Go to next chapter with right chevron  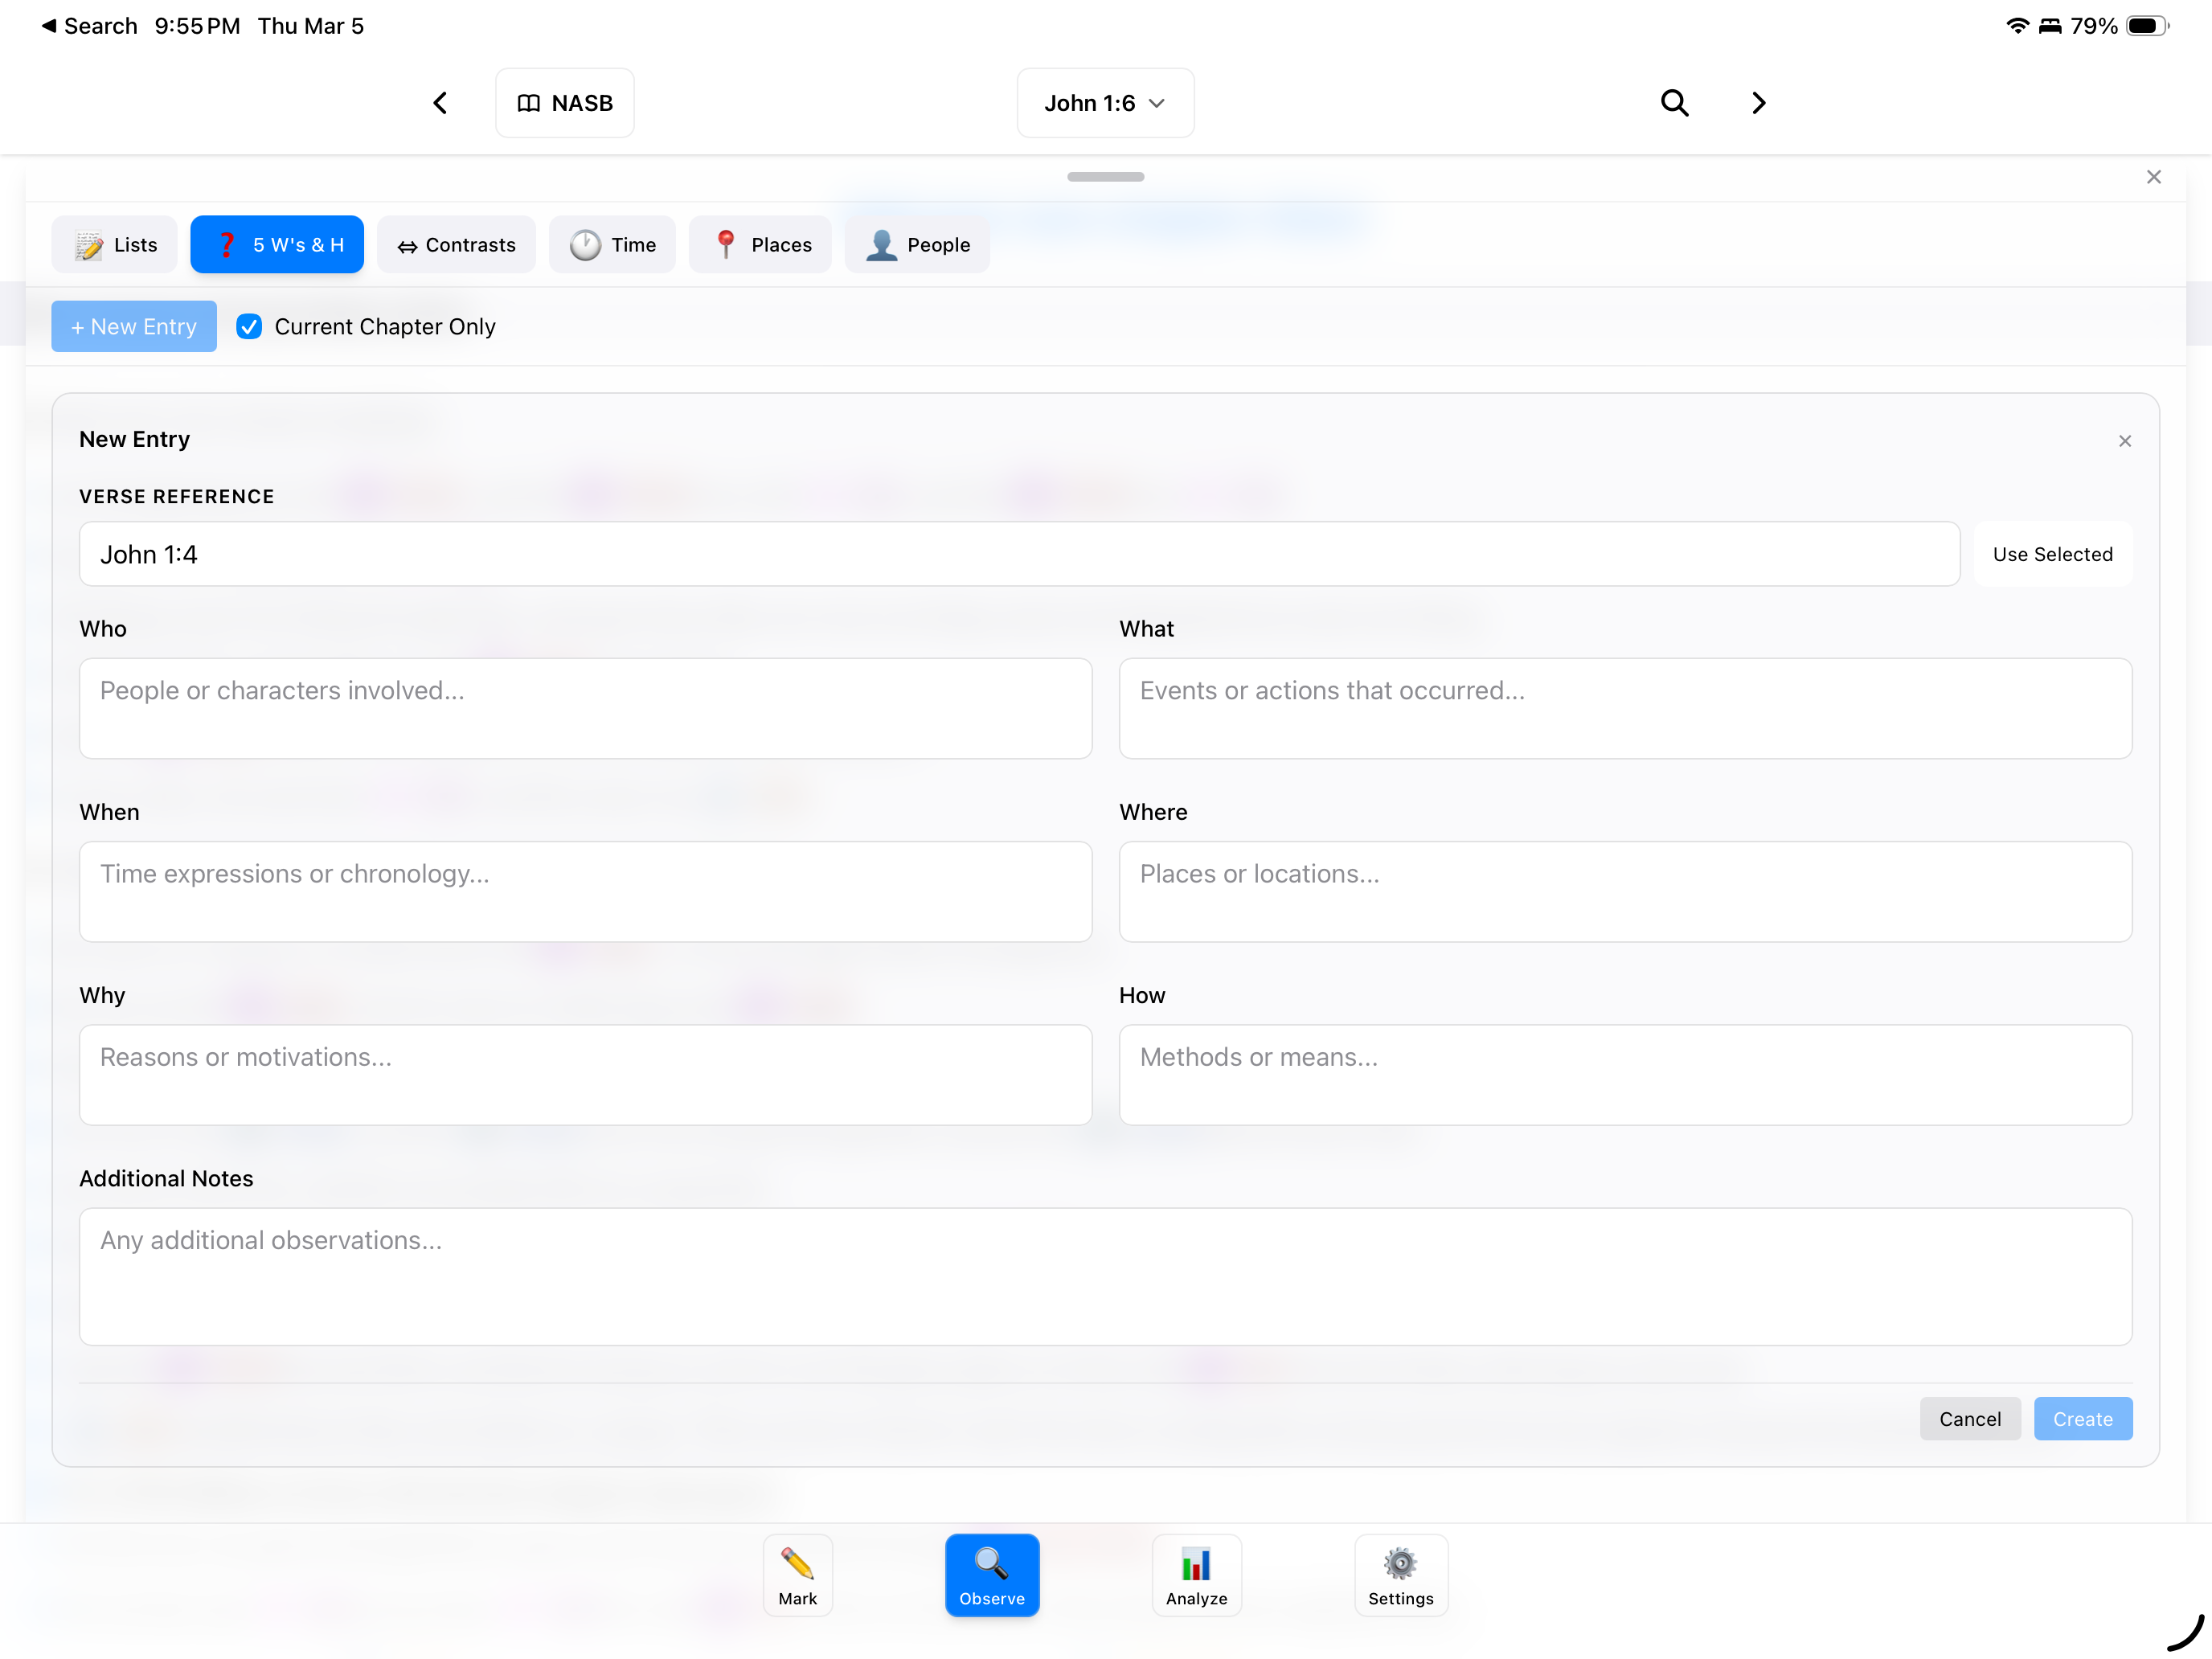click(1758, 103)
